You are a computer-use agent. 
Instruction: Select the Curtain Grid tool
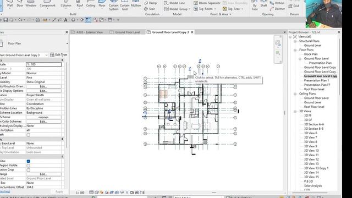[125, 5]
